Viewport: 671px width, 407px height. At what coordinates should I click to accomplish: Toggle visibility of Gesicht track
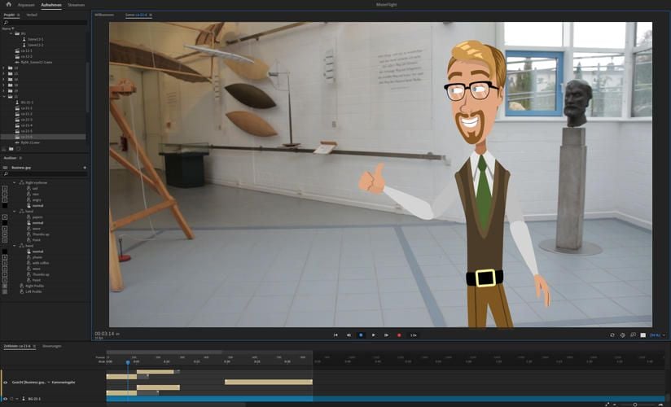click(5, 383)
